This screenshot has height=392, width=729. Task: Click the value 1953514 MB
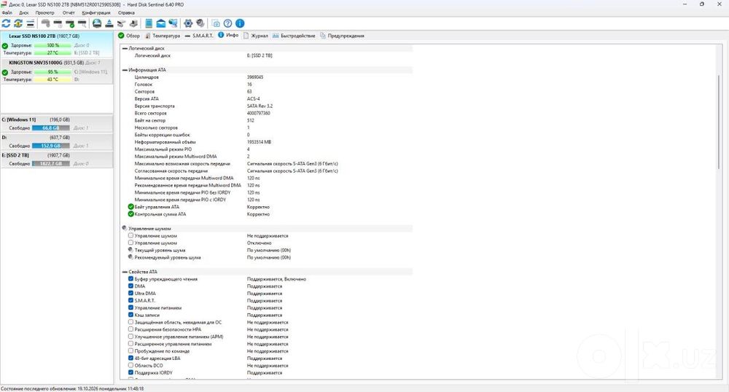(259, 141)
